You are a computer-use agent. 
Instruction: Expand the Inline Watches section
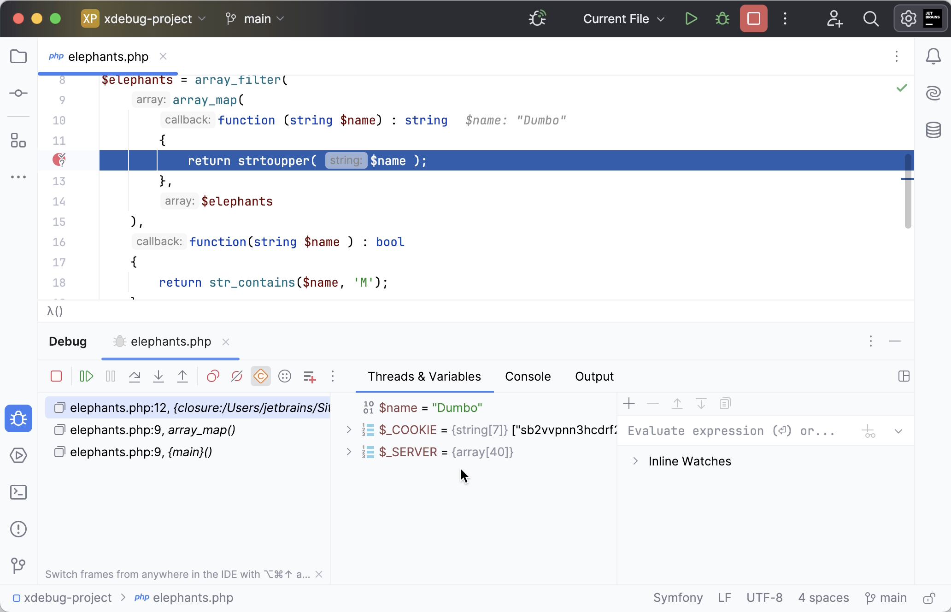pos(635,461)
